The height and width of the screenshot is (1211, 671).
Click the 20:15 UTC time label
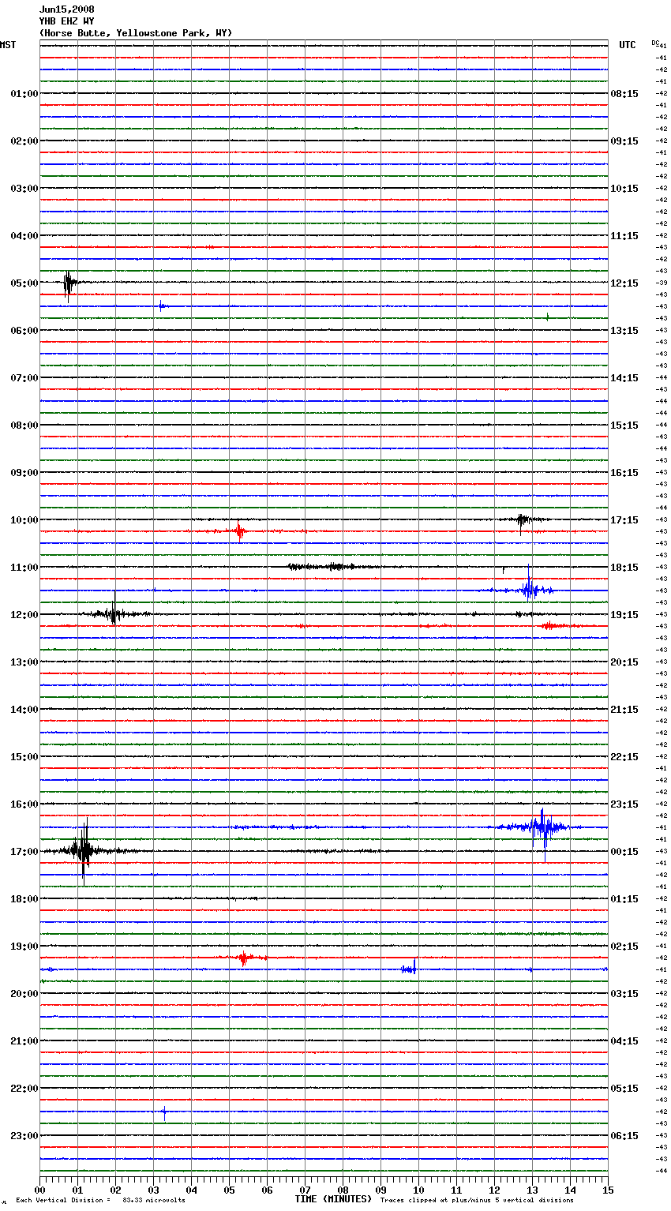coord(624,662)
